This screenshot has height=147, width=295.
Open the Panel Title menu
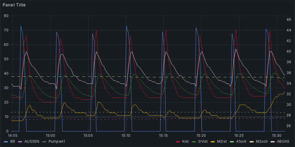pos(14,5)
